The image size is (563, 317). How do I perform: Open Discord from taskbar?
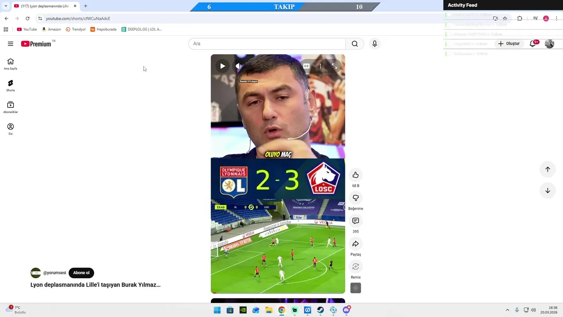click(x=346, y=310)
